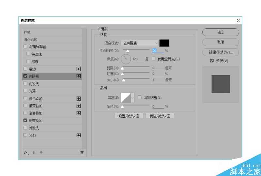Viewport: 261px width, 176px height.
Task: Click the move effect up arrow
Action: [34, 152]
